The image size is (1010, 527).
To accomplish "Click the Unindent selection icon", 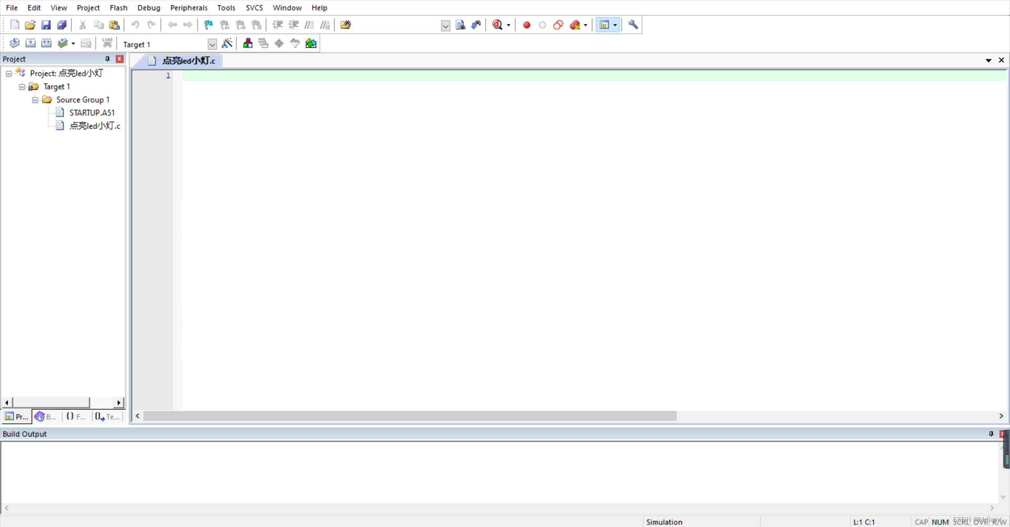I will coord(294,25).
